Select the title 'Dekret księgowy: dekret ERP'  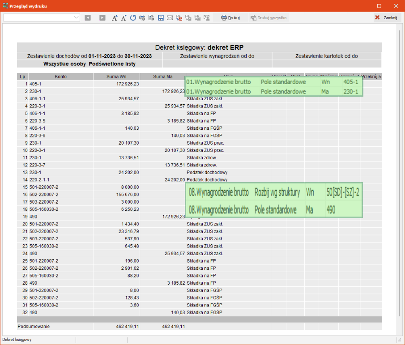coord(199,47)
